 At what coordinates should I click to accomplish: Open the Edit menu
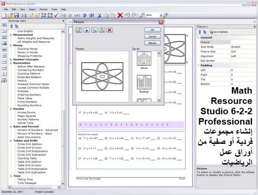click(14, 9)
